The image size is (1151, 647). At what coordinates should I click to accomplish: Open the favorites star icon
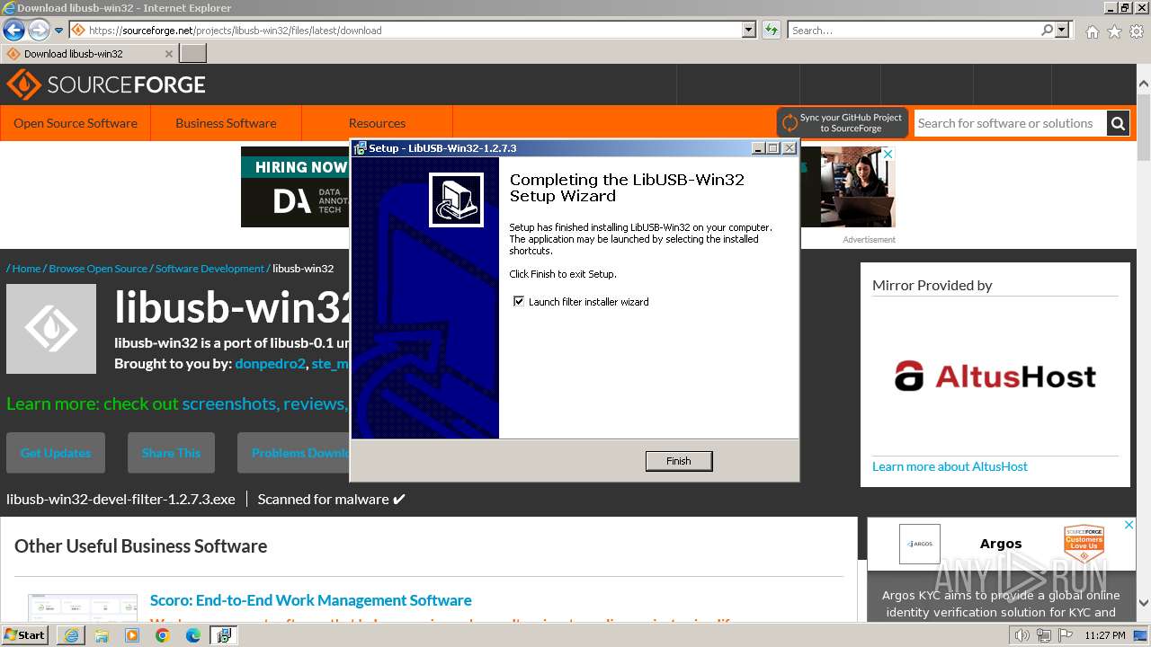pyautogui.click(x=1114, y=31)
